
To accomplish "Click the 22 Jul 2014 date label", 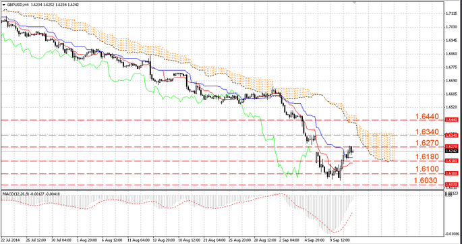I will (9, 240).
